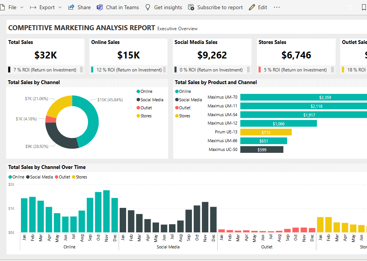Screen dimensions: 367x261
Task: Click the bookmark icon in toolbar
Action: click(364, 7)
